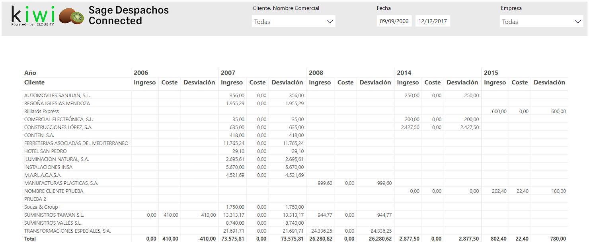
Task: Select the Billiards Express client
Action: click(41, 112)
